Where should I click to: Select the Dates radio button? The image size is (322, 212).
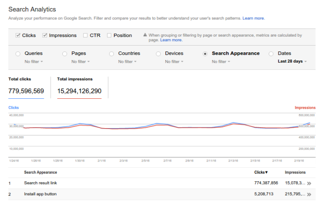(x=271, y=53)
